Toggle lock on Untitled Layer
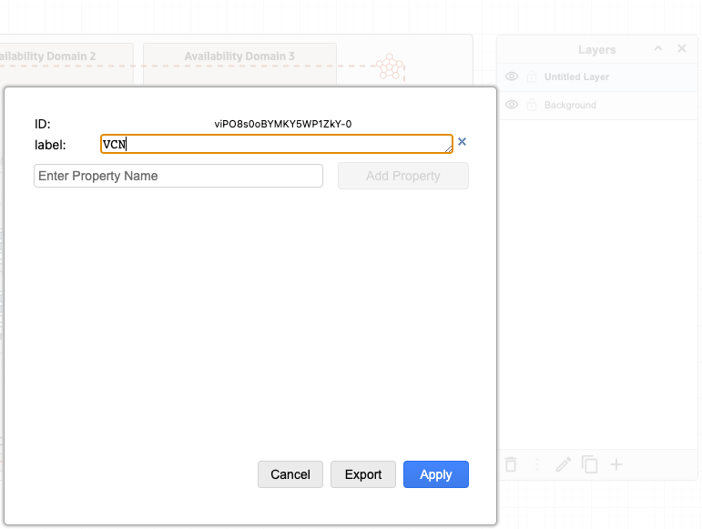The width and height of the screenshot is (702, 529). pos(532,76)
